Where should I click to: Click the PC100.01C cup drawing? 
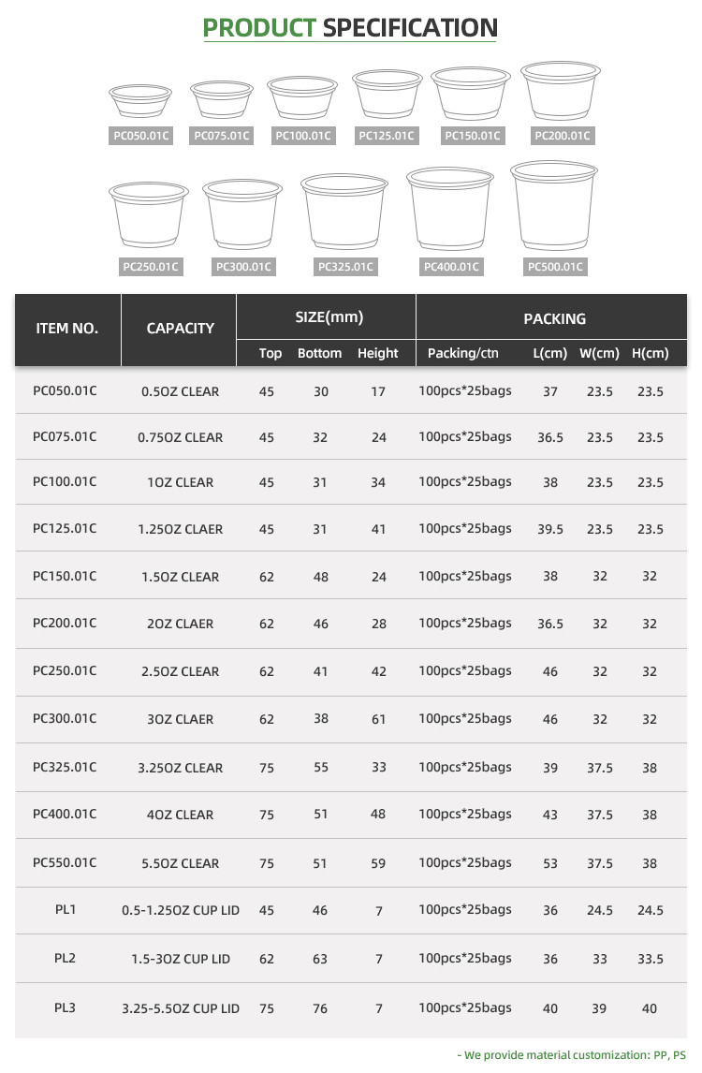tap(302, 97)
